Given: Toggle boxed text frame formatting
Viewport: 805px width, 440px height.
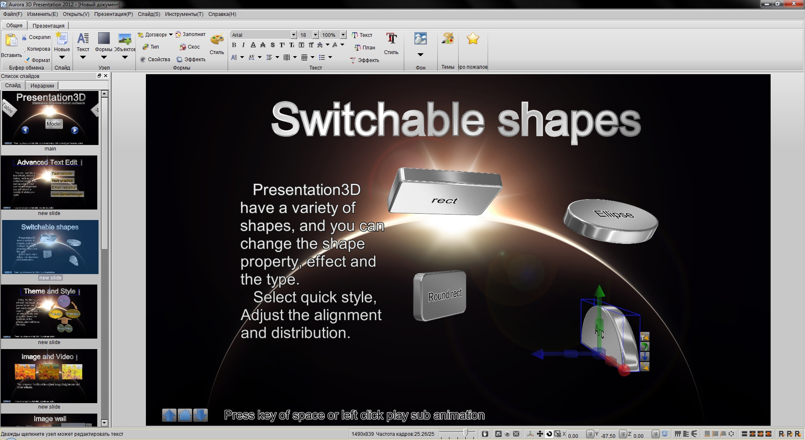Looking at the screenshot, I should 301,45.
